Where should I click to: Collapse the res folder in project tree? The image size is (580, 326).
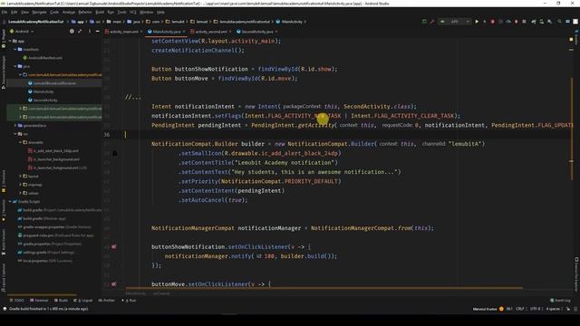(15, 134)
